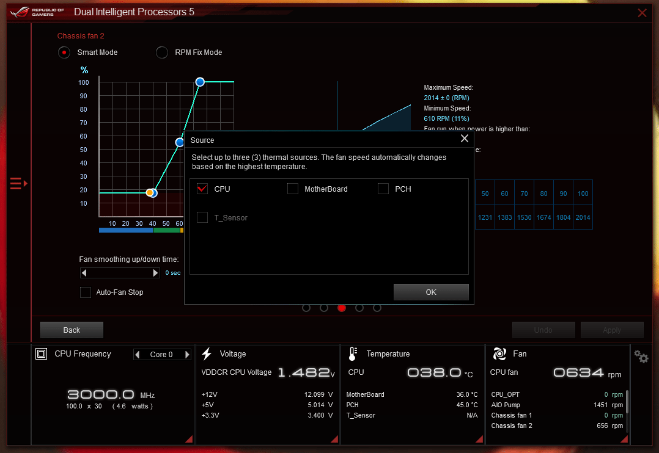Open the settings gear icon

(641, 357)
